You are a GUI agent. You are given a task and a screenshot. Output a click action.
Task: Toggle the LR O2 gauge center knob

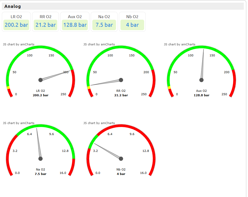point(40,80)
